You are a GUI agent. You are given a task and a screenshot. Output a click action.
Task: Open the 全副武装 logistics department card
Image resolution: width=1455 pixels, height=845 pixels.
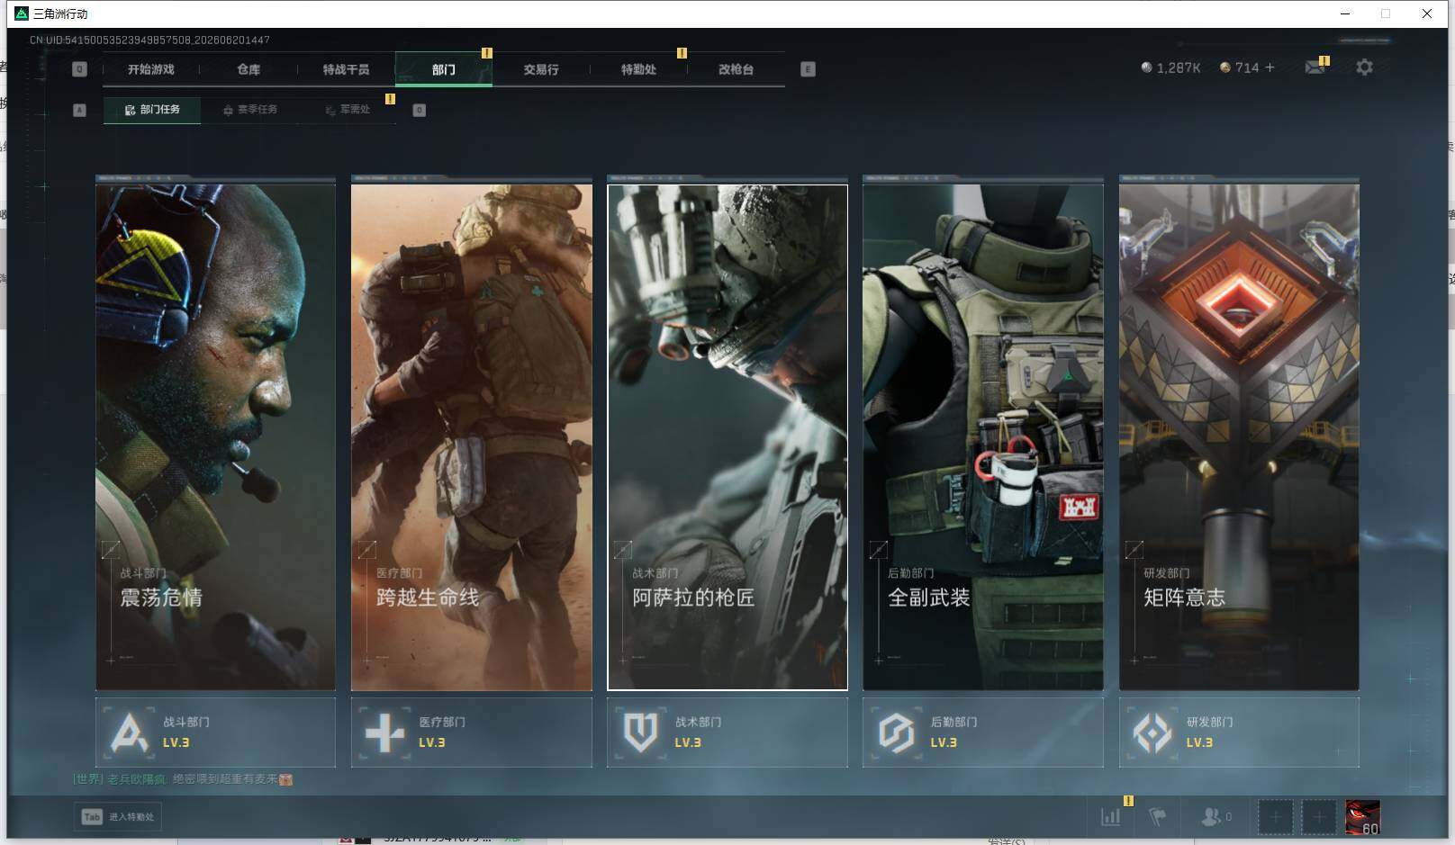[x=983, y=437]
